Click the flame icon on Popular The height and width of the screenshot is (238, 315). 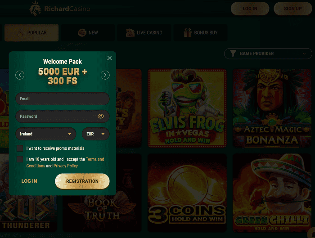[20, 33]
